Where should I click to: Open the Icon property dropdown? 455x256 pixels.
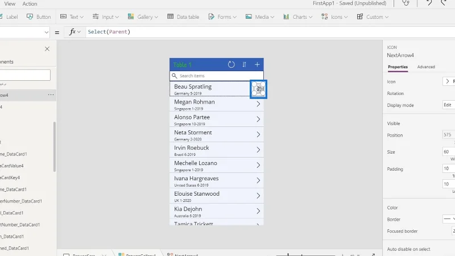tap(449, 81)
